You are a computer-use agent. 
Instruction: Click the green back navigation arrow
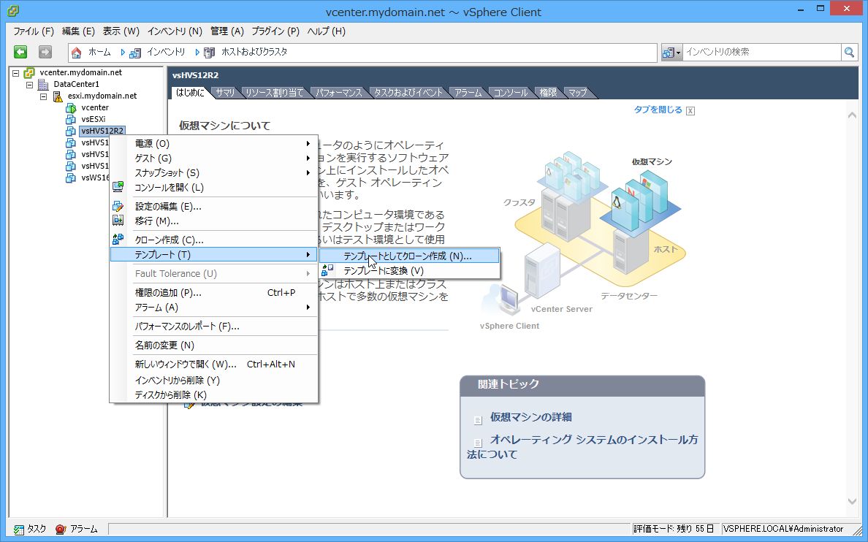point(20,52)
